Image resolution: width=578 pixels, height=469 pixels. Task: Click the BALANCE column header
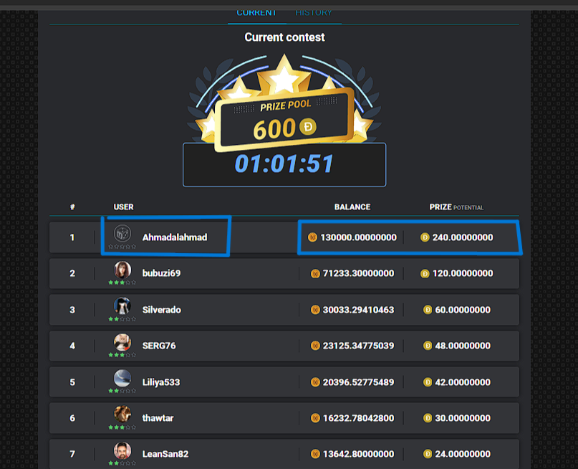coord(352,207)
